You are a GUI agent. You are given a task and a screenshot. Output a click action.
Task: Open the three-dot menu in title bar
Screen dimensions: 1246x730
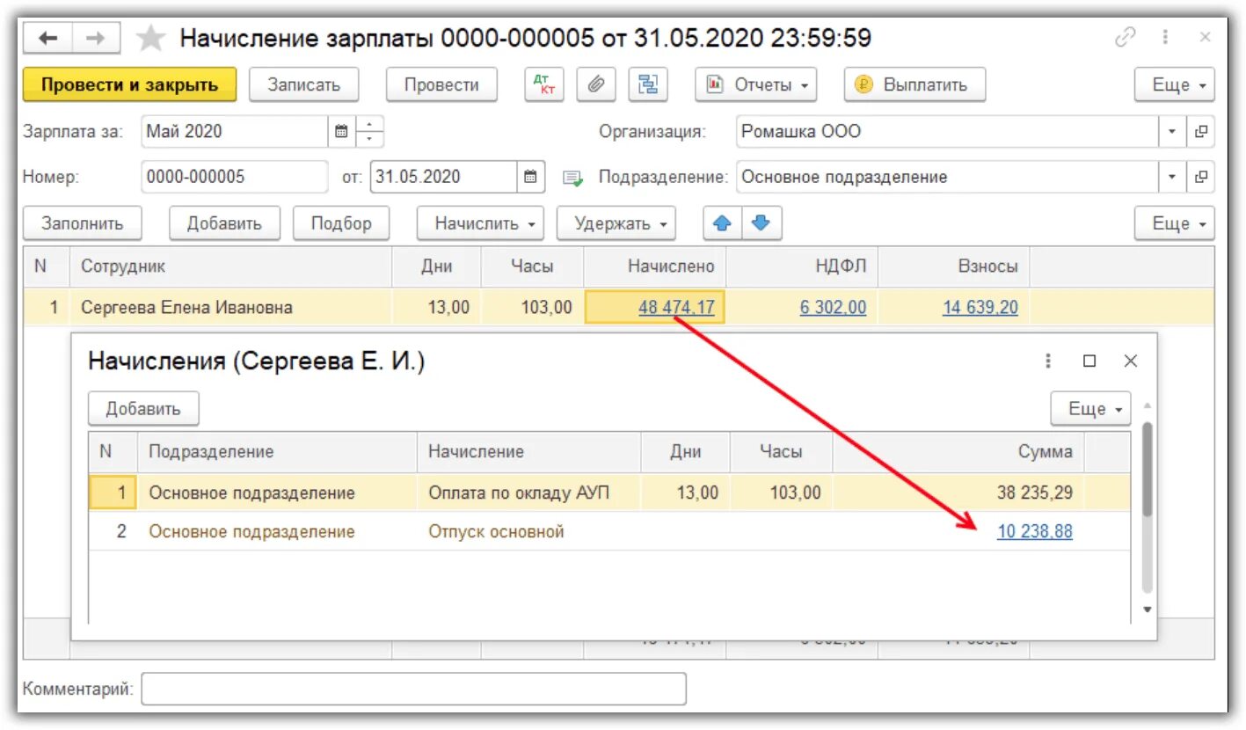point(1165,38)
